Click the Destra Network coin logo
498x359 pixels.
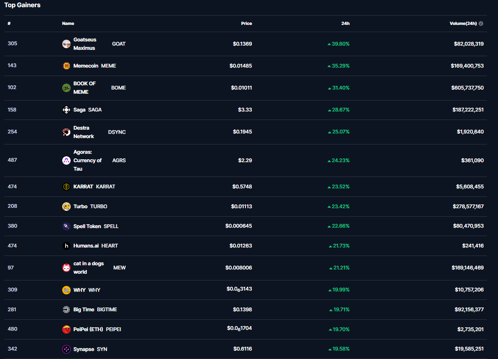pos(66,132)
